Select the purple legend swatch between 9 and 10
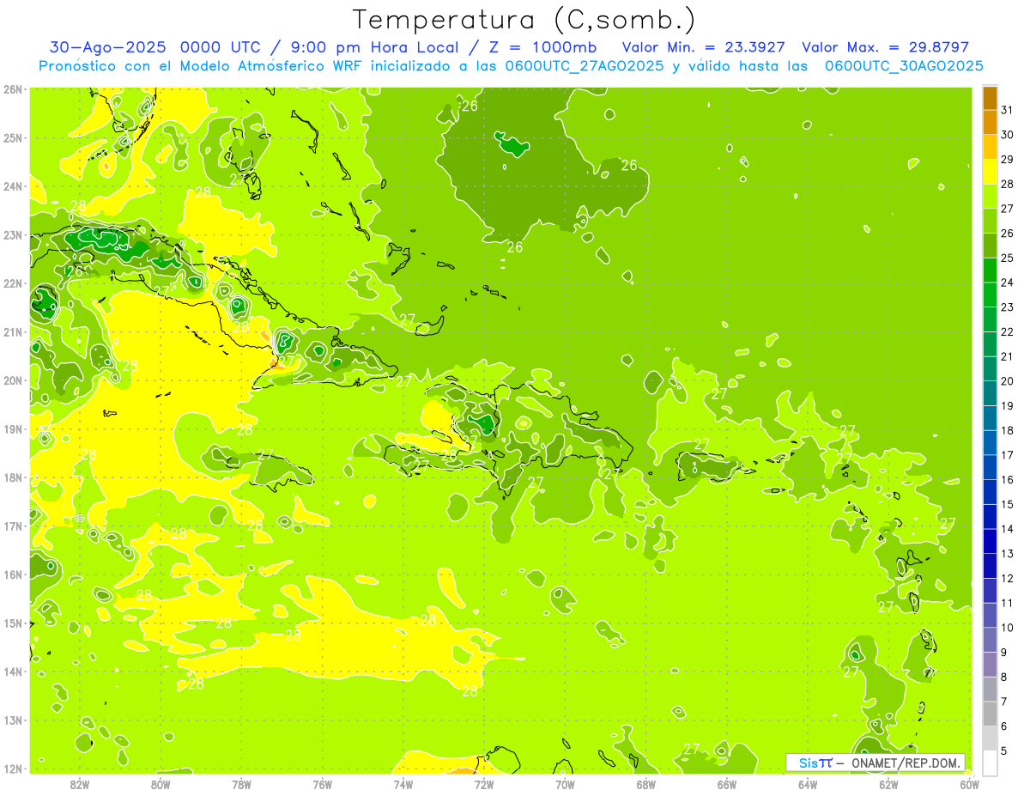This screenshot has width=1030, height=796. [x=990, y=640]
